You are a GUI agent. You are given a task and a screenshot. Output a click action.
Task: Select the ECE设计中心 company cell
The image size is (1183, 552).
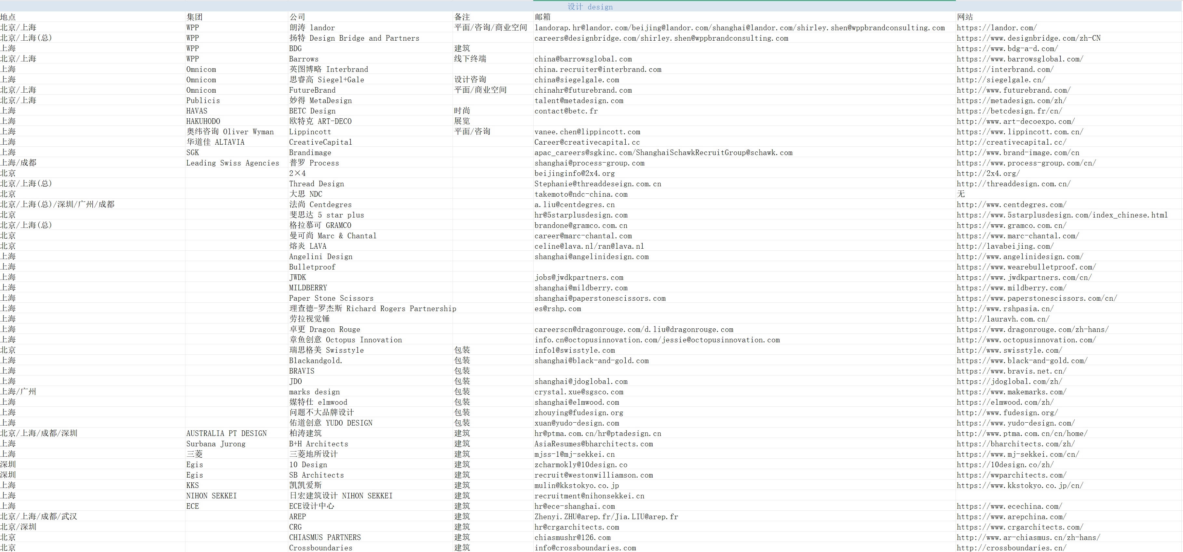[x=311, y=506]
